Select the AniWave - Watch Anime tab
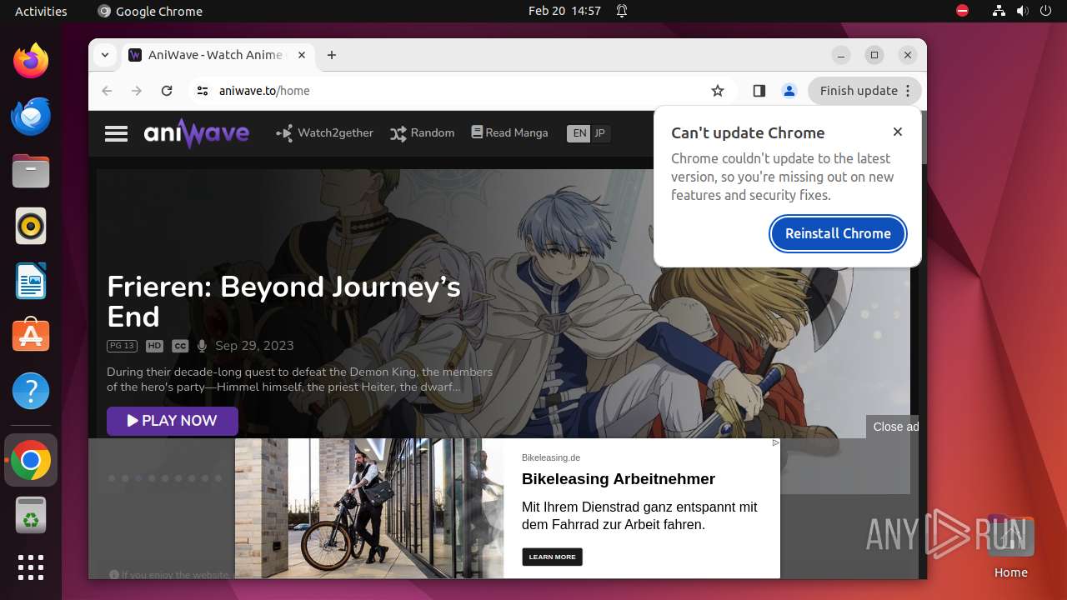1067x600 pixels. click(218, 55)
